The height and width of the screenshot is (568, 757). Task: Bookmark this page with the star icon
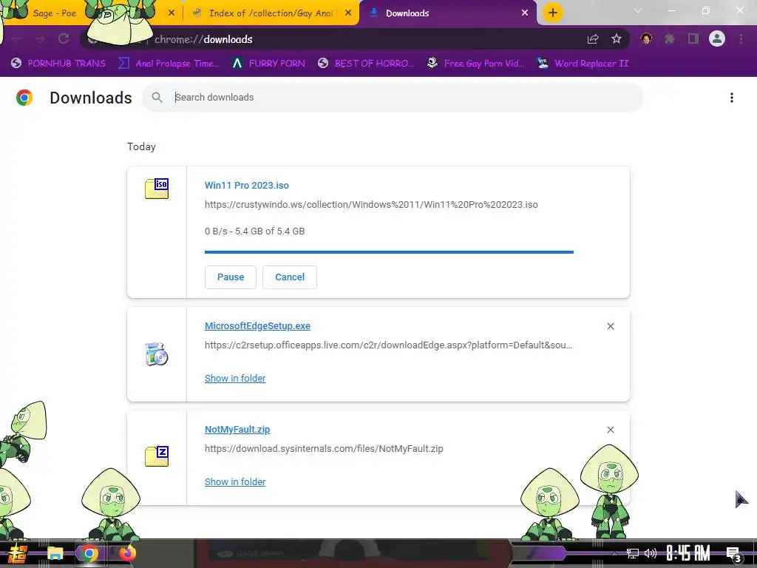tap(617, 38)
